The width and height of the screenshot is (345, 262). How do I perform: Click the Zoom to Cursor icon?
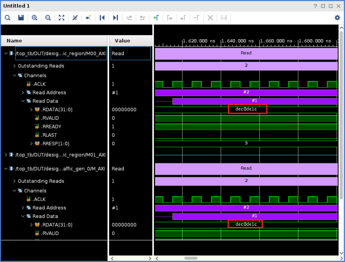point(75,18)
